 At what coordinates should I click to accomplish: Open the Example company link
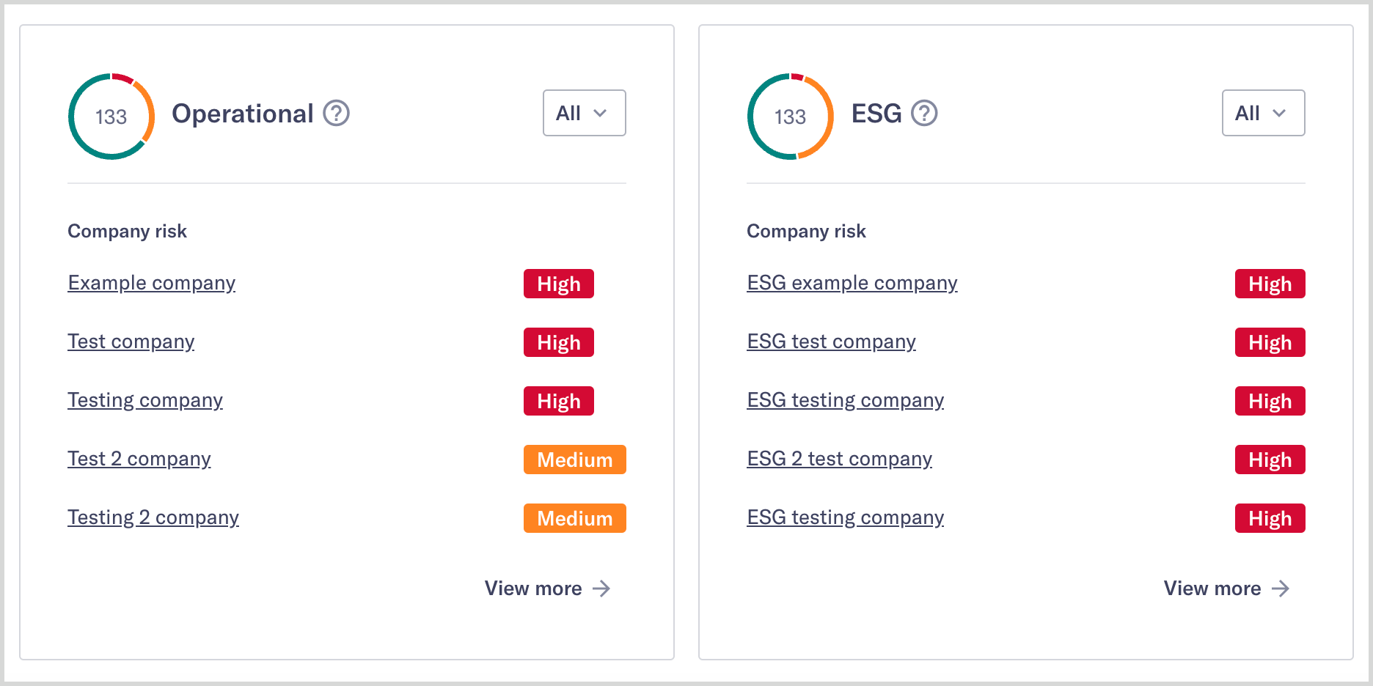point(151,283)
